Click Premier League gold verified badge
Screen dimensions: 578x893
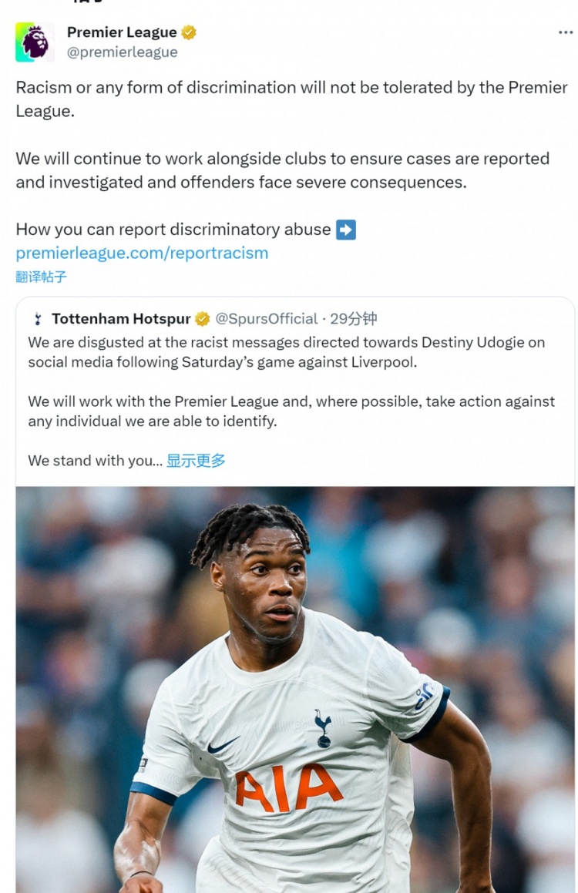click(x=189, y=32)
